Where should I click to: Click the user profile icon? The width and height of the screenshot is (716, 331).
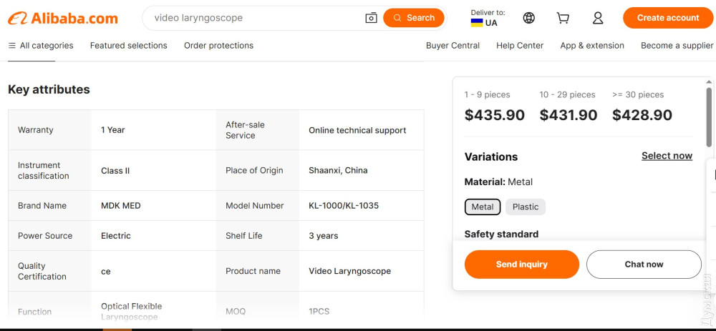pos(598,18)
